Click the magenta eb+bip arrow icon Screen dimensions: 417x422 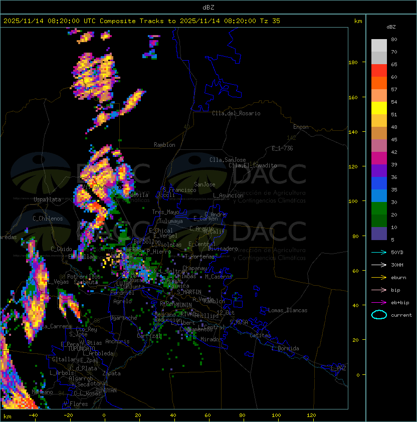coord(379,303)
